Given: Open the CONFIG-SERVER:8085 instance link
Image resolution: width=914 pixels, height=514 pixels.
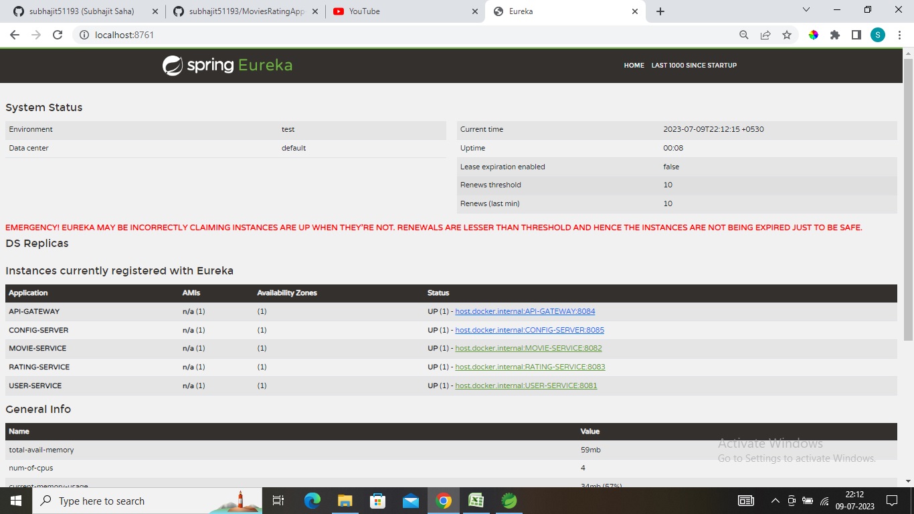Looking at the screenshot, I should tap(530, 330).
